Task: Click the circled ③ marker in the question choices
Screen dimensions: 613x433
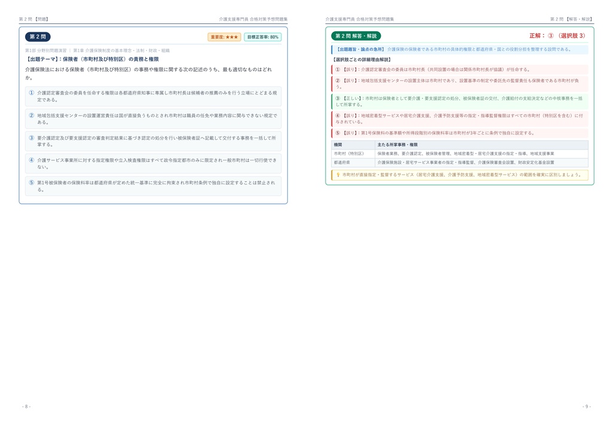Action: (x=32, y=138)
